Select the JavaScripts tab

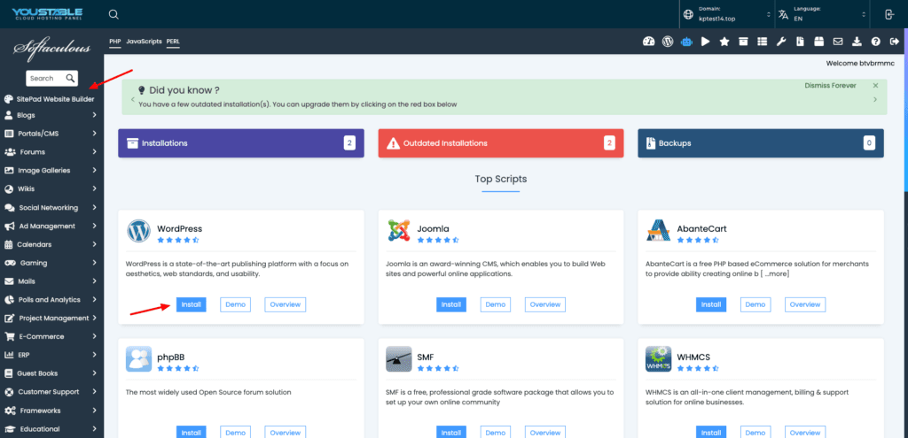(x=144, y=42)
